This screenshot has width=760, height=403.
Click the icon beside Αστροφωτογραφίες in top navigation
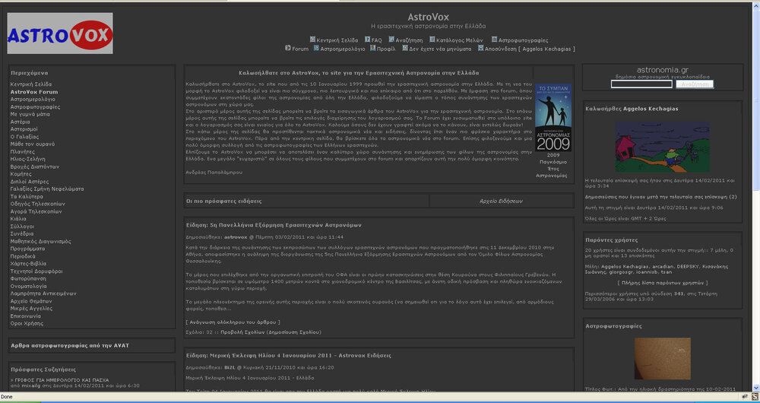pyautogui.click(x=494, y=40)
